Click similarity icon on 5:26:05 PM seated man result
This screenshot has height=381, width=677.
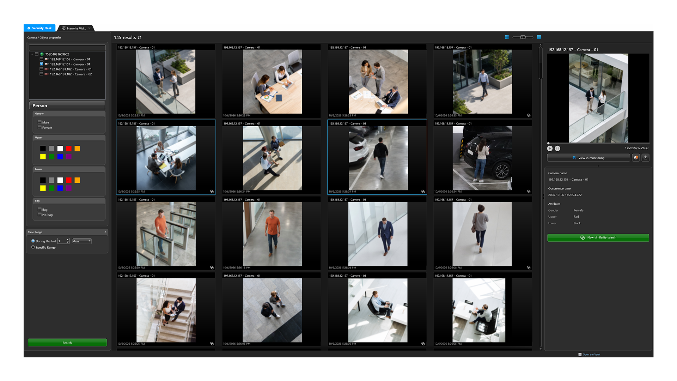point(423,344)
